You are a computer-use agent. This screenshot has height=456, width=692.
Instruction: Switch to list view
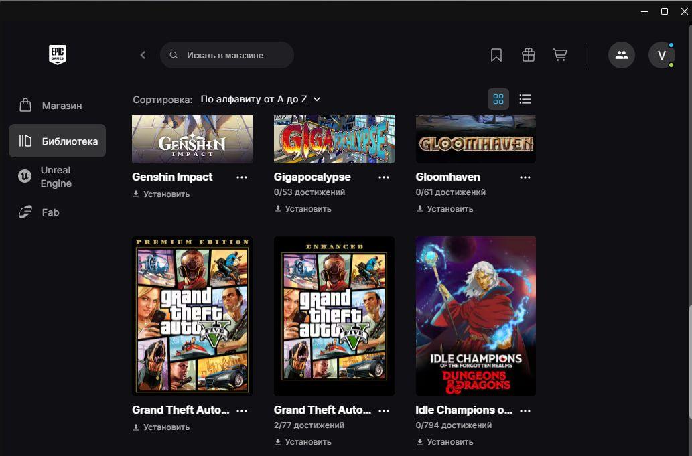(x=525, y=99)
